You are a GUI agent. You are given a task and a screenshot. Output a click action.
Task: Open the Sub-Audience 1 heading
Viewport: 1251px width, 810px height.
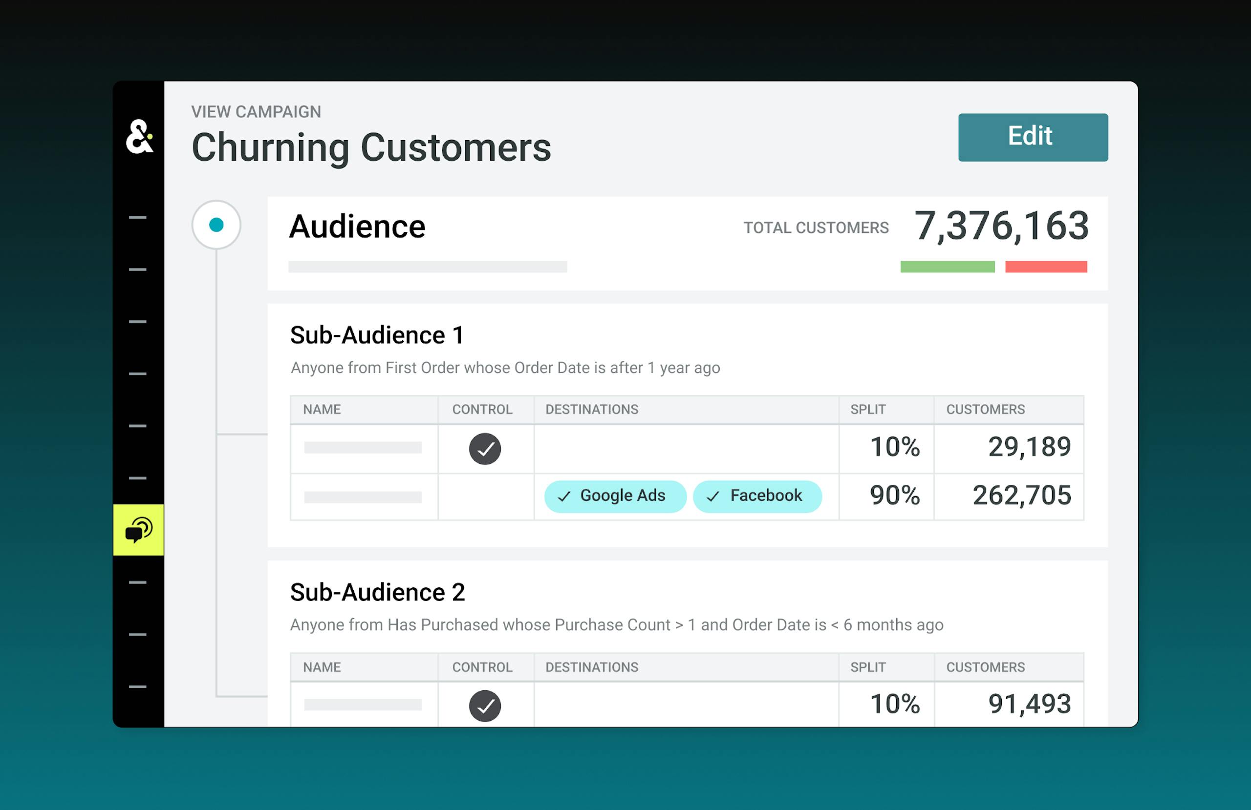(377, 335)
